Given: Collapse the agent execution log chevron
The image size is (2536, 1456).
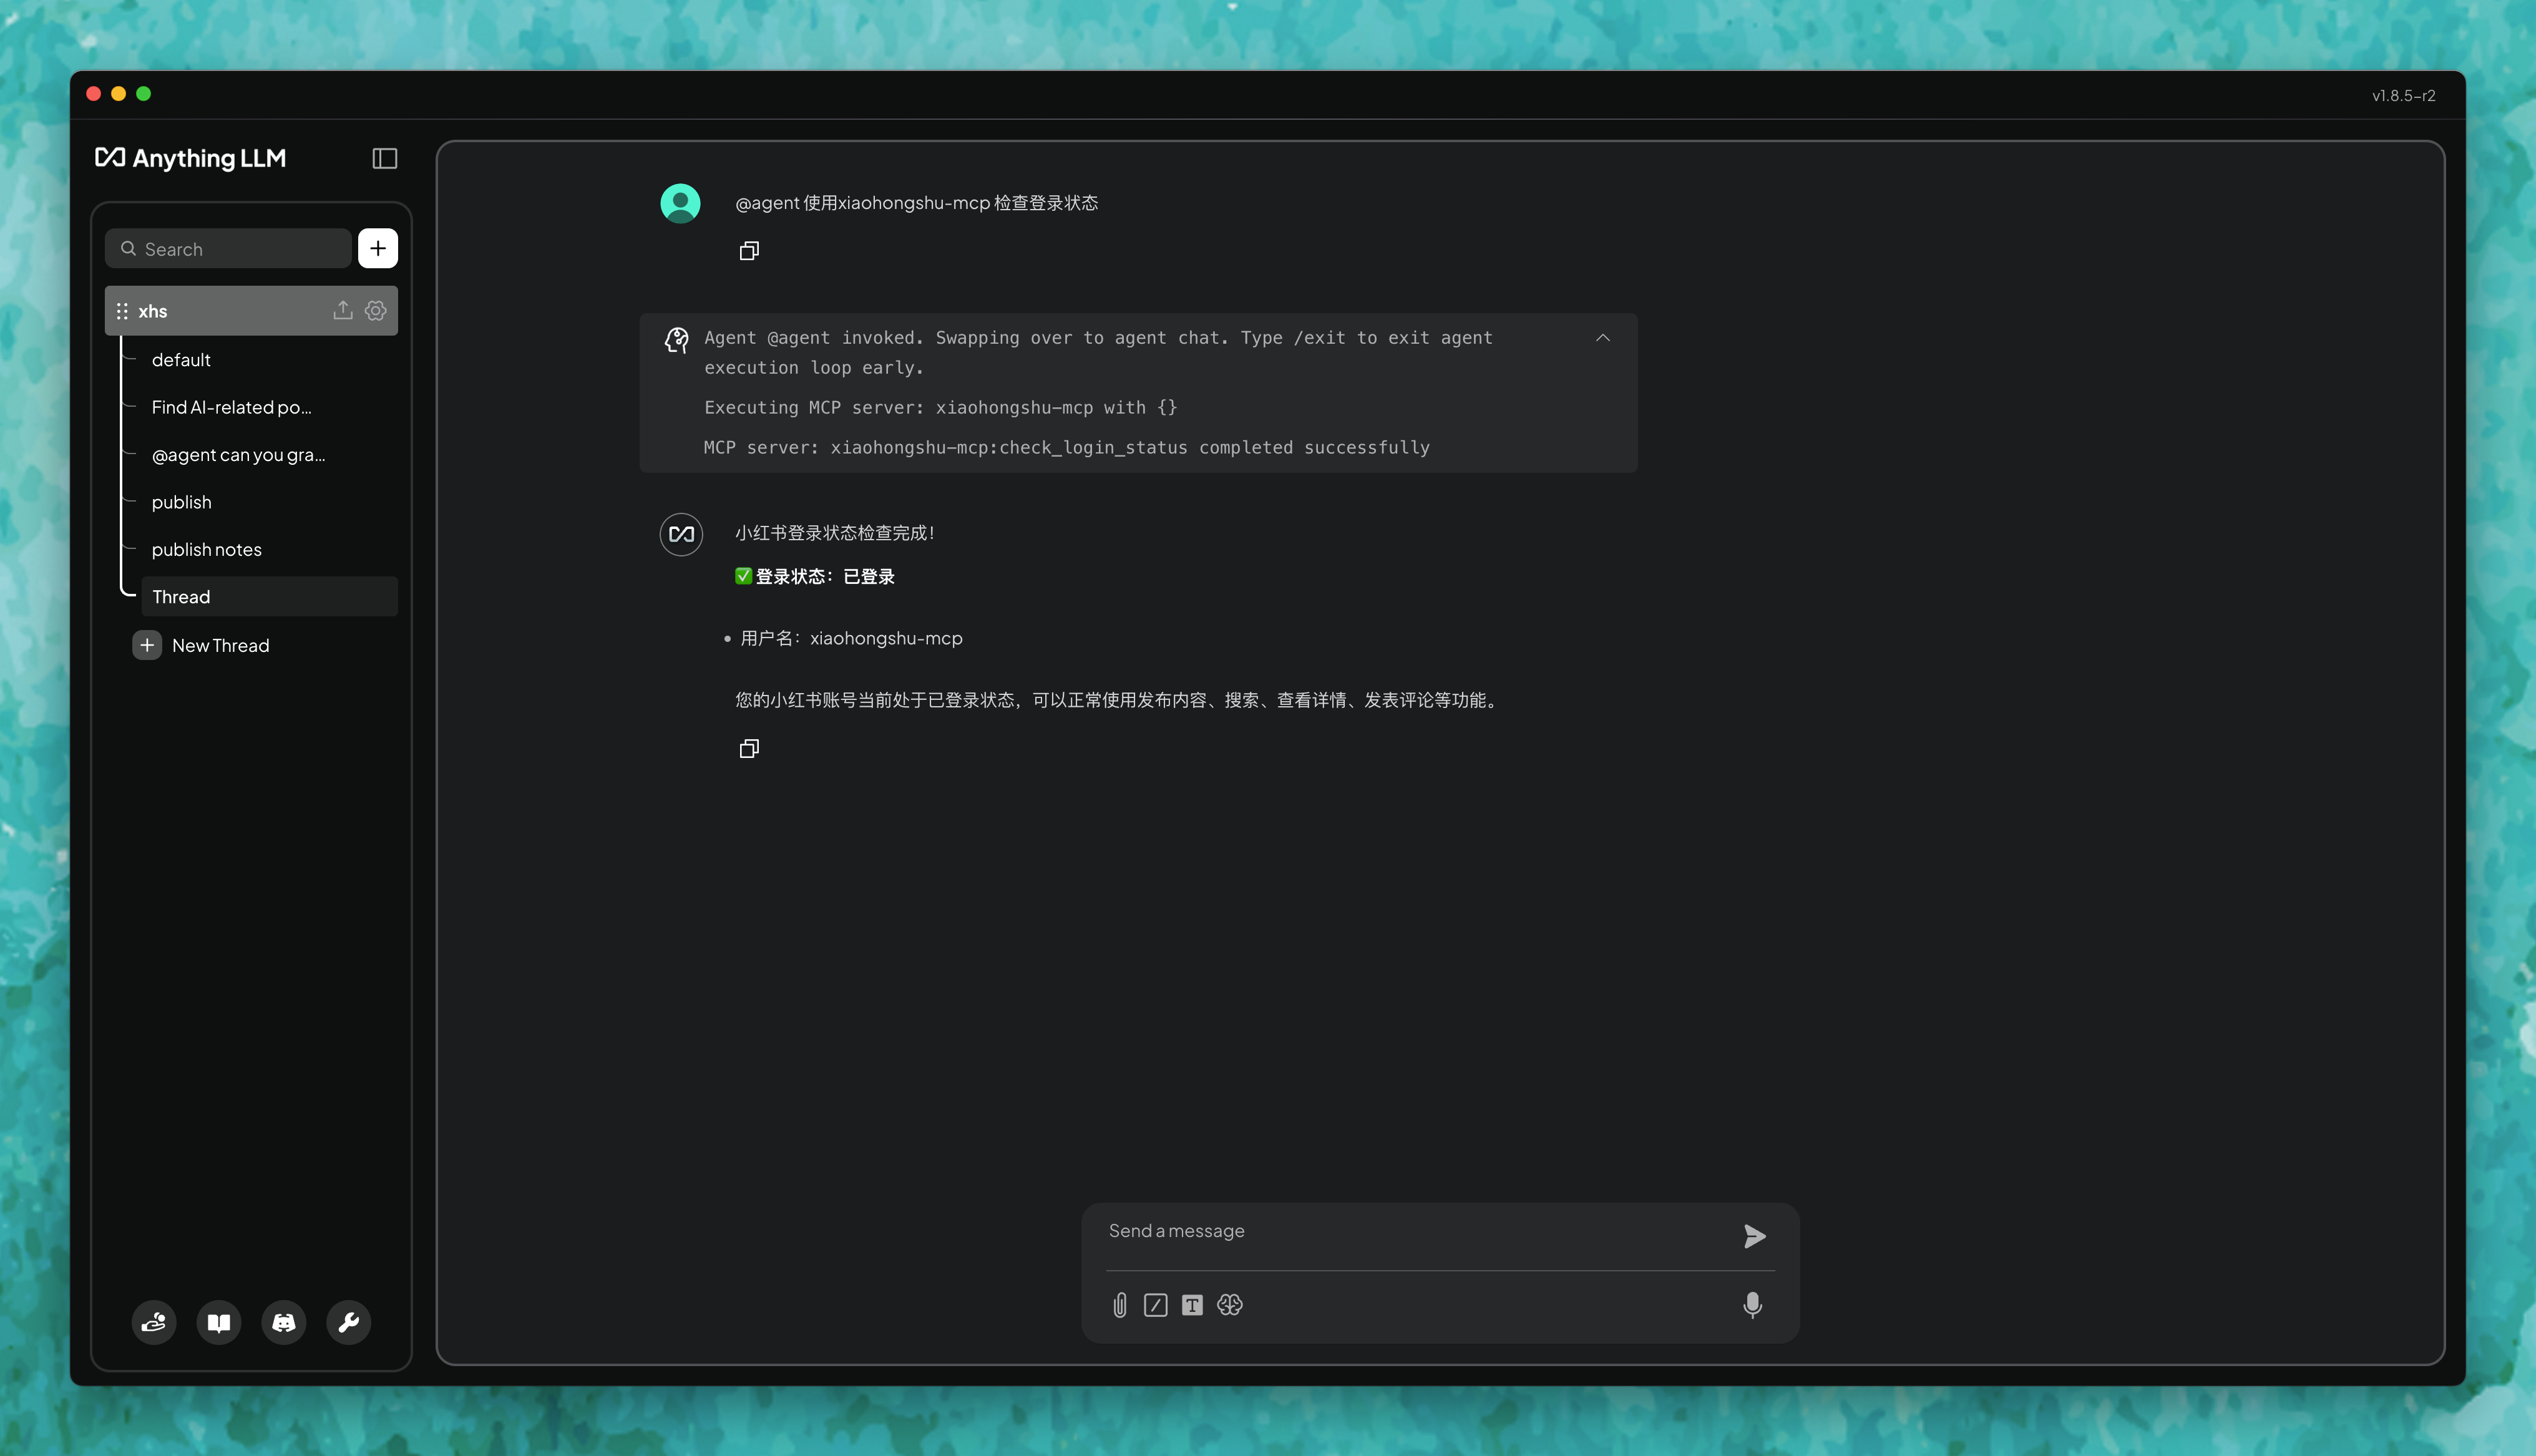Looking at the screenshot, I should pos(1603,338).
